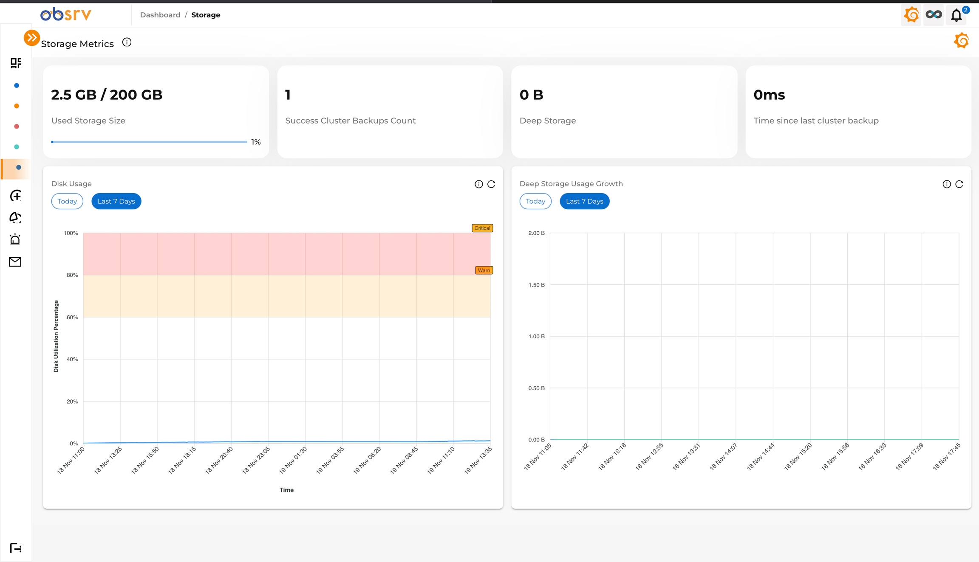Open the notifications bell

click(956, 15)
